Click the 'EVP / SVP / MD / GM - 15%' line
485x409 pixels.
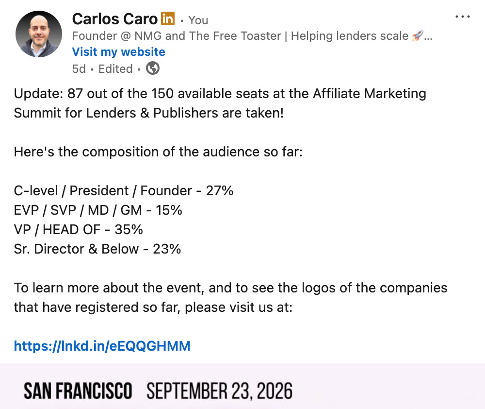[x=98, y=210]
